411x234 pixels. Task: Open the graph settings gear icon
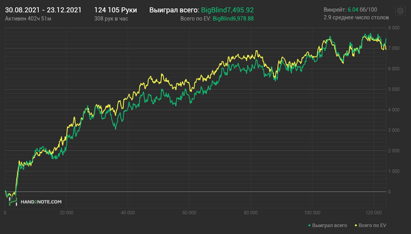pos(400,11)
